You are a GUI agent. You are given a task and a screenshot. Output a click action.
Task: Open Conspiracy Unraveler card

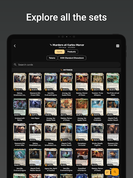coord(82,132)
